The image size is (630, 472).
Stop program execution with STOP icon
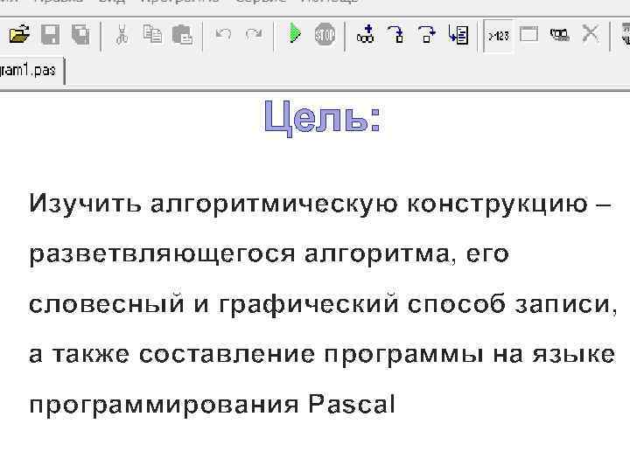(x=325, y=35)
